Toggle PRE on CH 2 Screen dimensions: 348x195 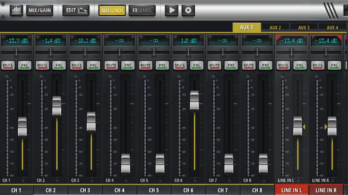click(x=59, y=65)
